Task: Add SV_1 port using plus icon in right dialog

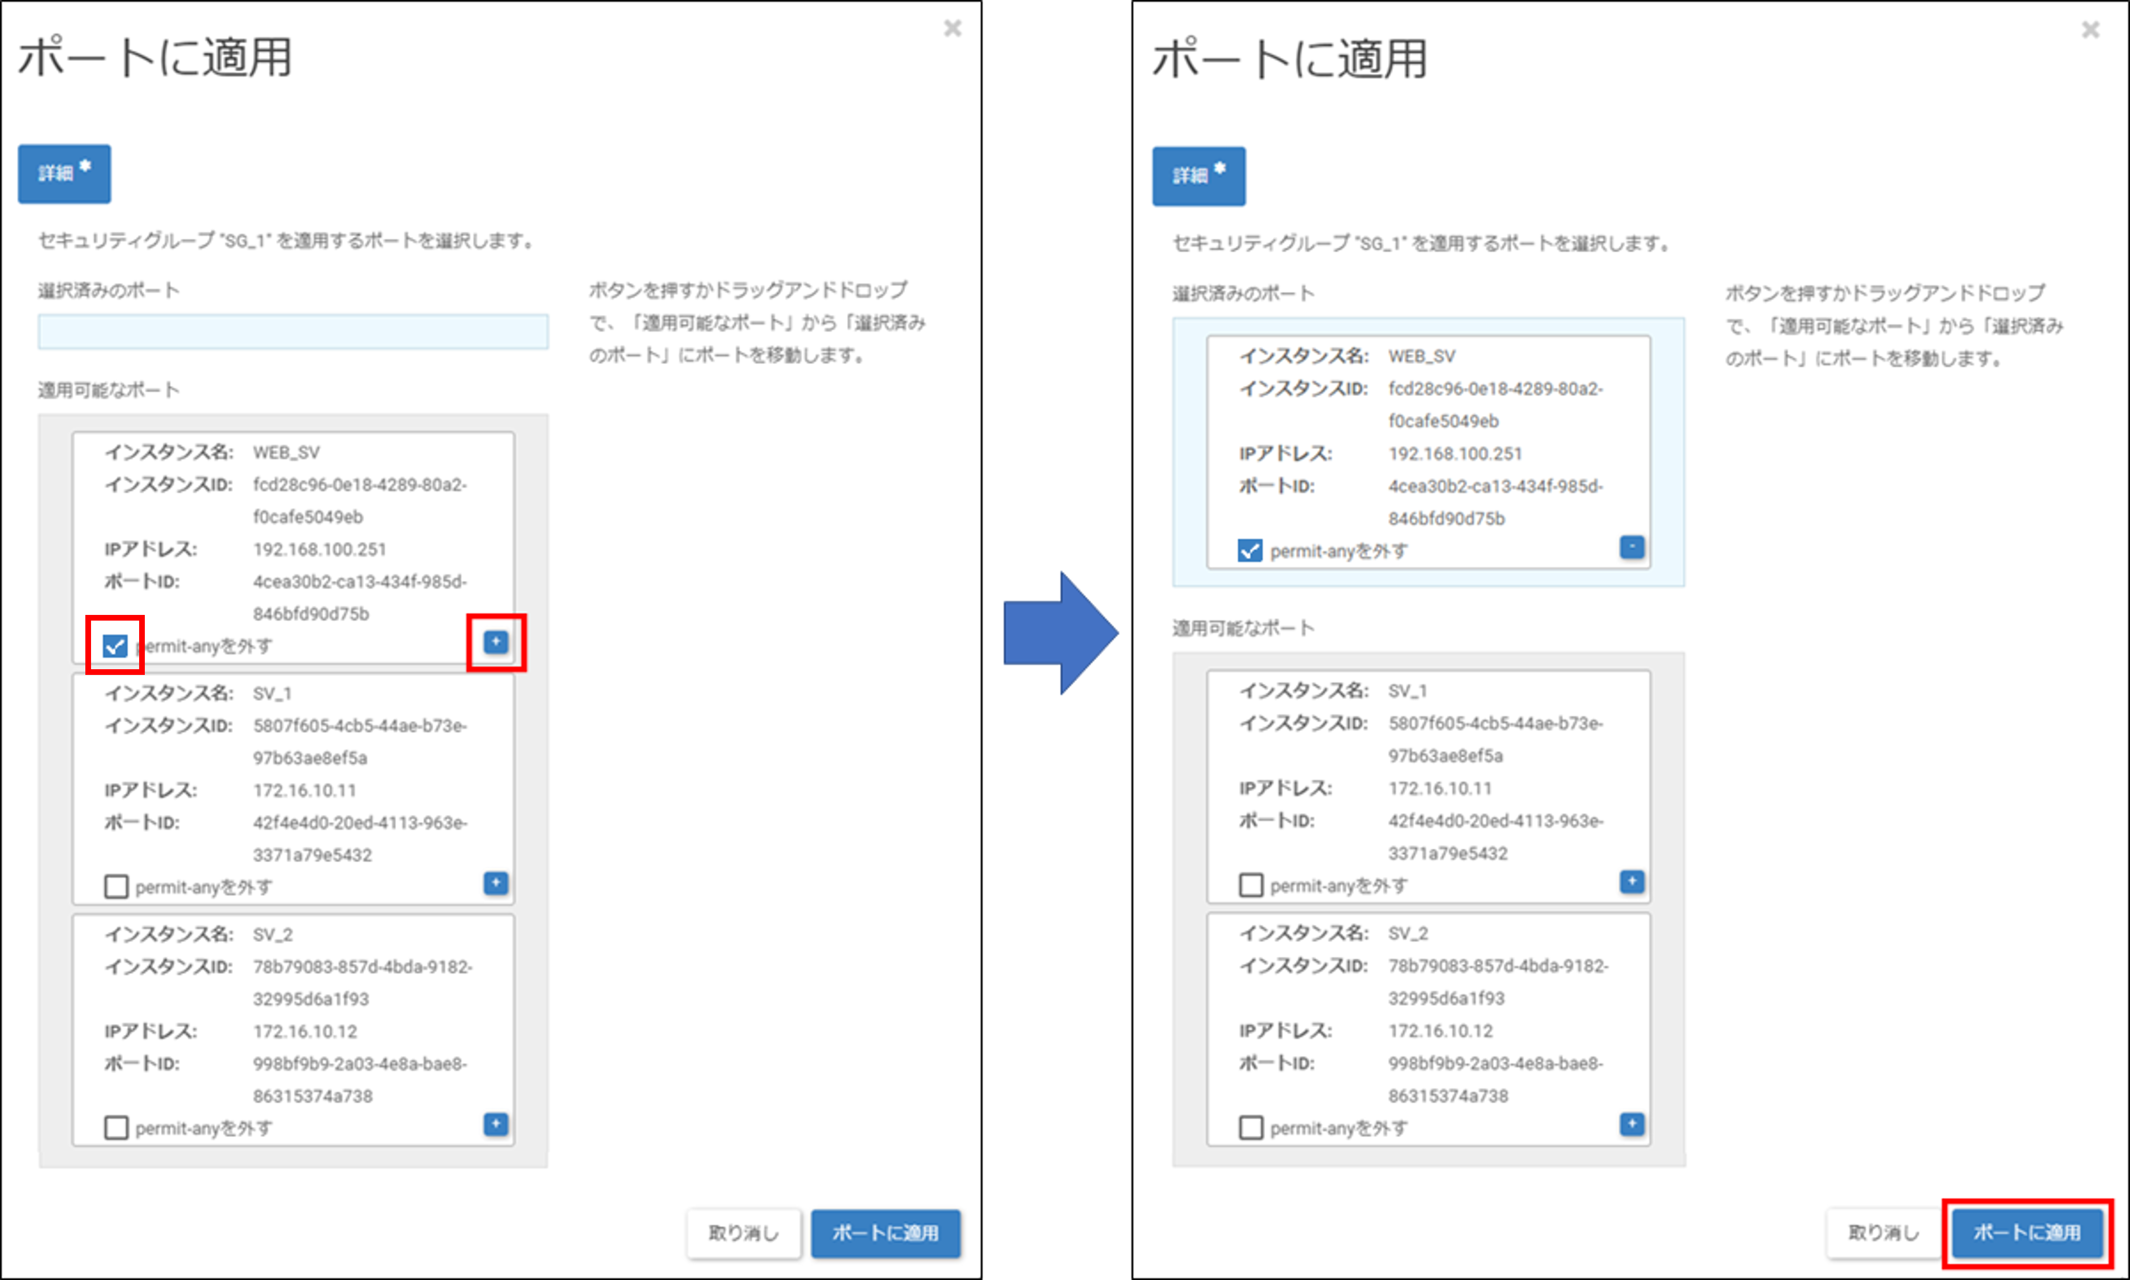Action: [1631, 881]
